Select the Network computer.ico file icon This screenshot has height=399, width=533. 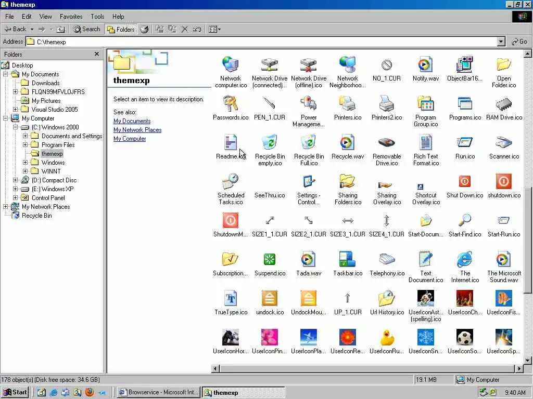(231, 64)
